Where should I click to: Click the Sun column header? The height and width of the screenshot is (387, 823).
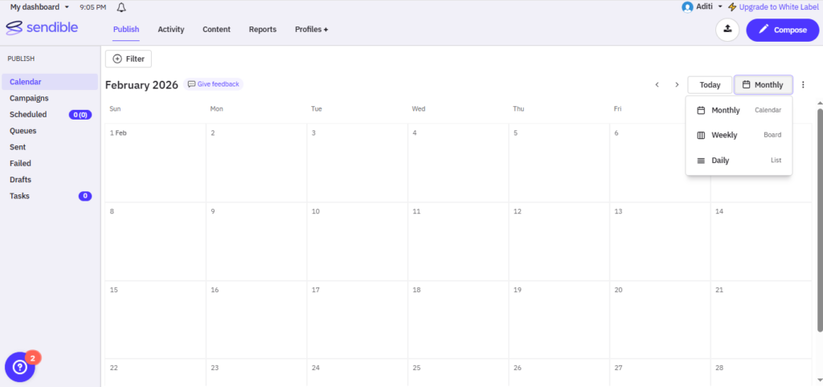[115, 109]
